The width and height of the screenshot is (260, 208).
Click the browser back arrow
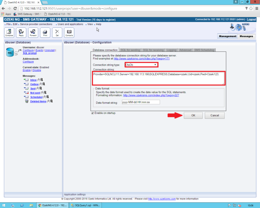coord(3,9)
